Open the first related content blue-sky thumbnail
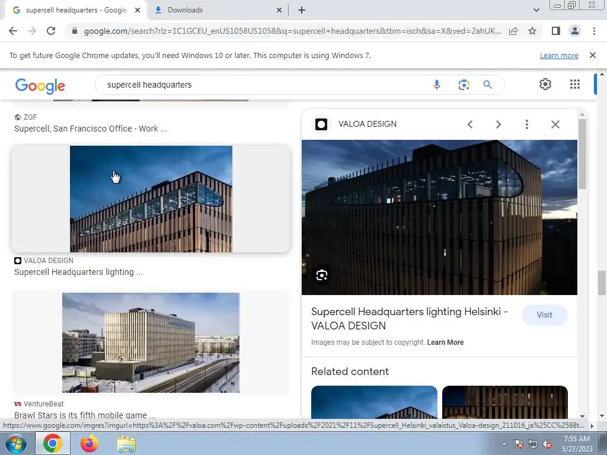Image resolution: width=607 pixels, height=455 pixels. tap(374, 402)
